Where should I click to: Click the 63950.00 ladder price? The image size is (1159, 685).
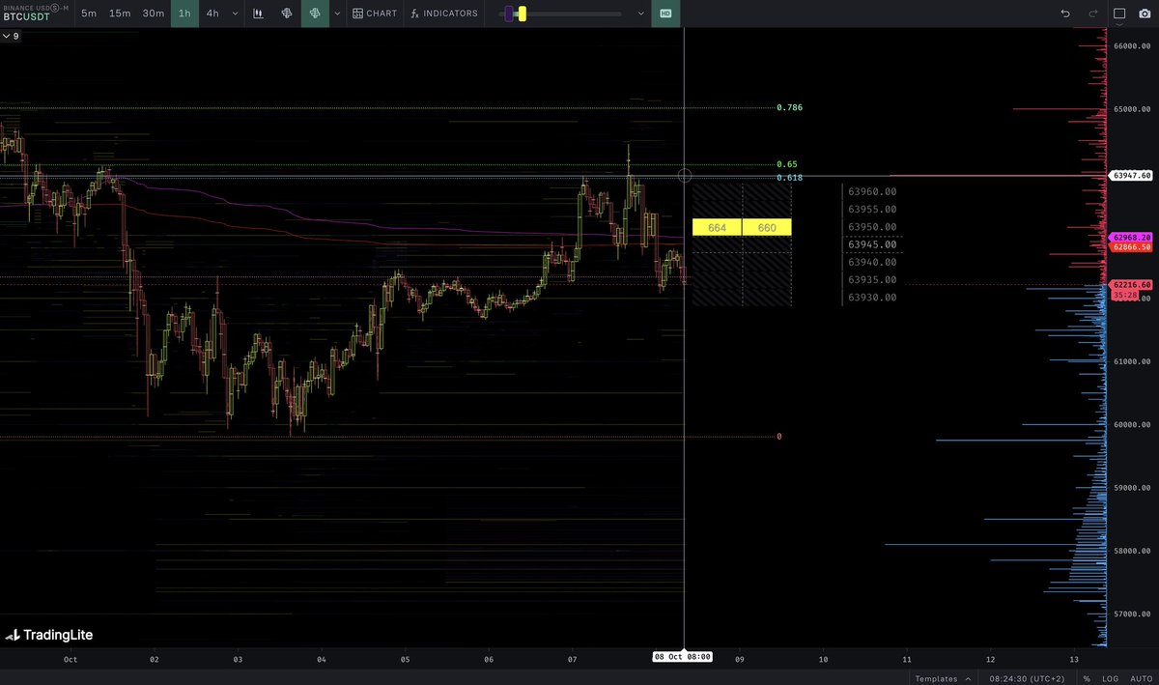[x=872, y=227]
